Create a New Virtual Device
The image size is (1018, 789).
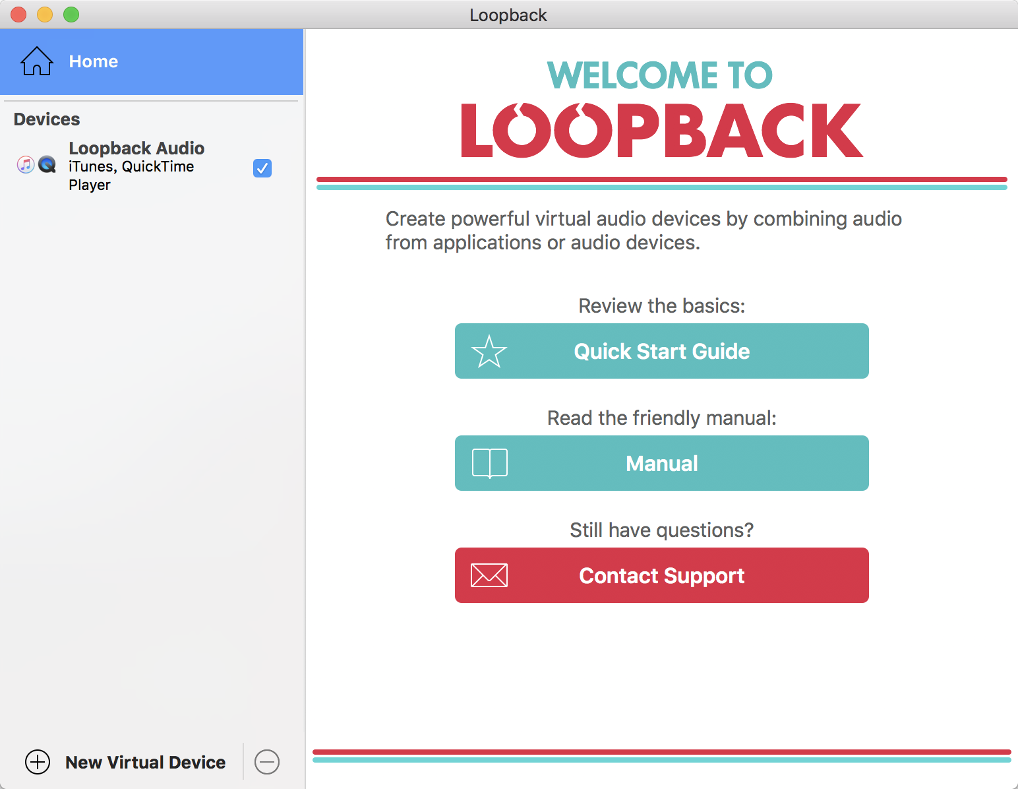[144, 762]
